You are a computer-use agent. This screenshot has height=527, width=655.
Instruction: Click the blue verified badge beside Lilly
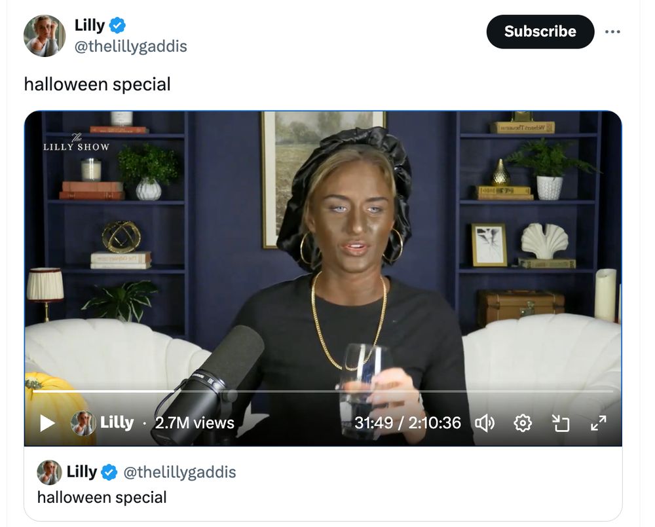tap(117, 26)
